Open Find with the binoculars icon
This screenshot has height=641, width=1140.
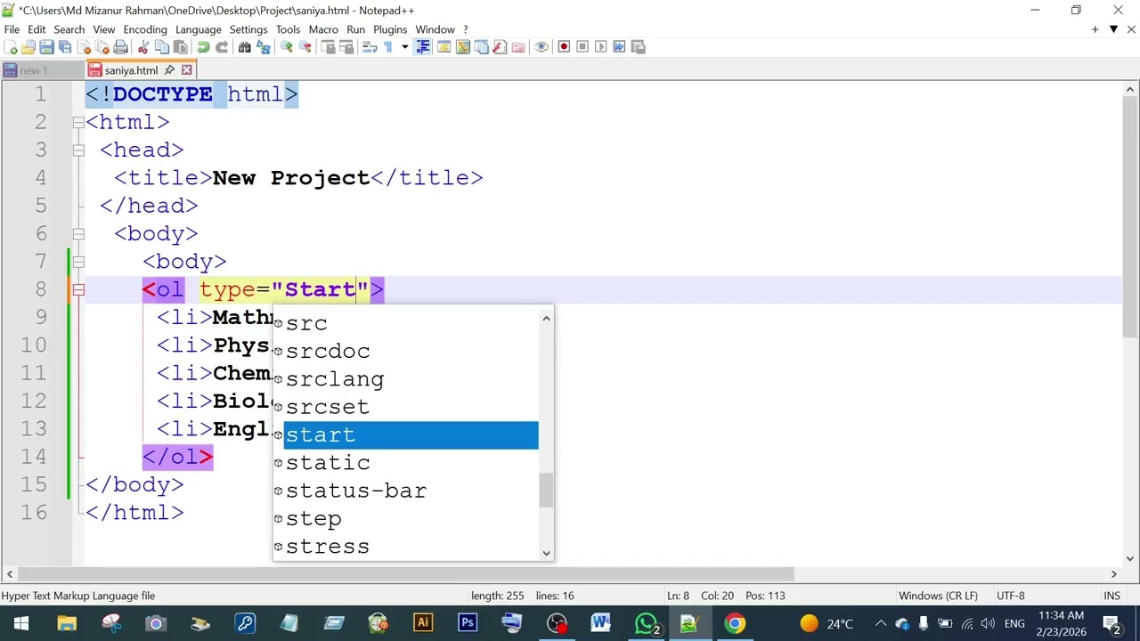point(245,47)
